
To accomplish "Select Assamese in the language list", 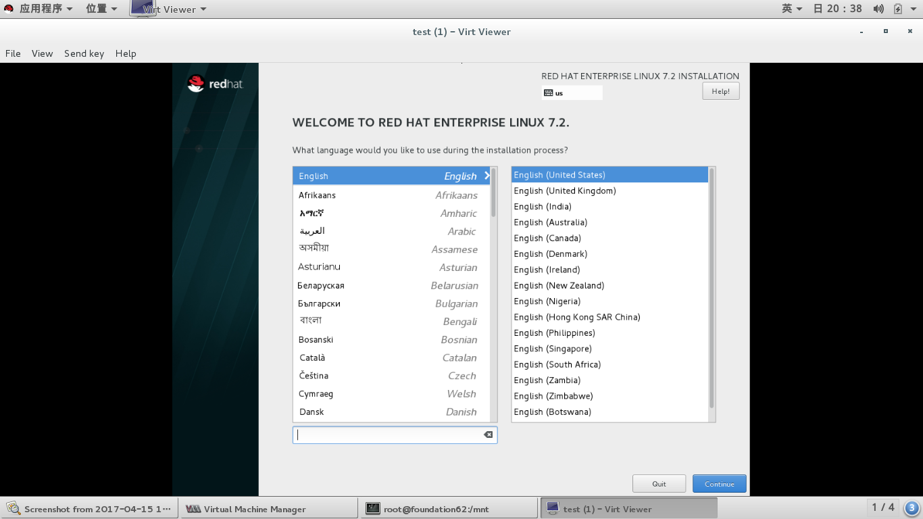I will [x=392, y=249].
